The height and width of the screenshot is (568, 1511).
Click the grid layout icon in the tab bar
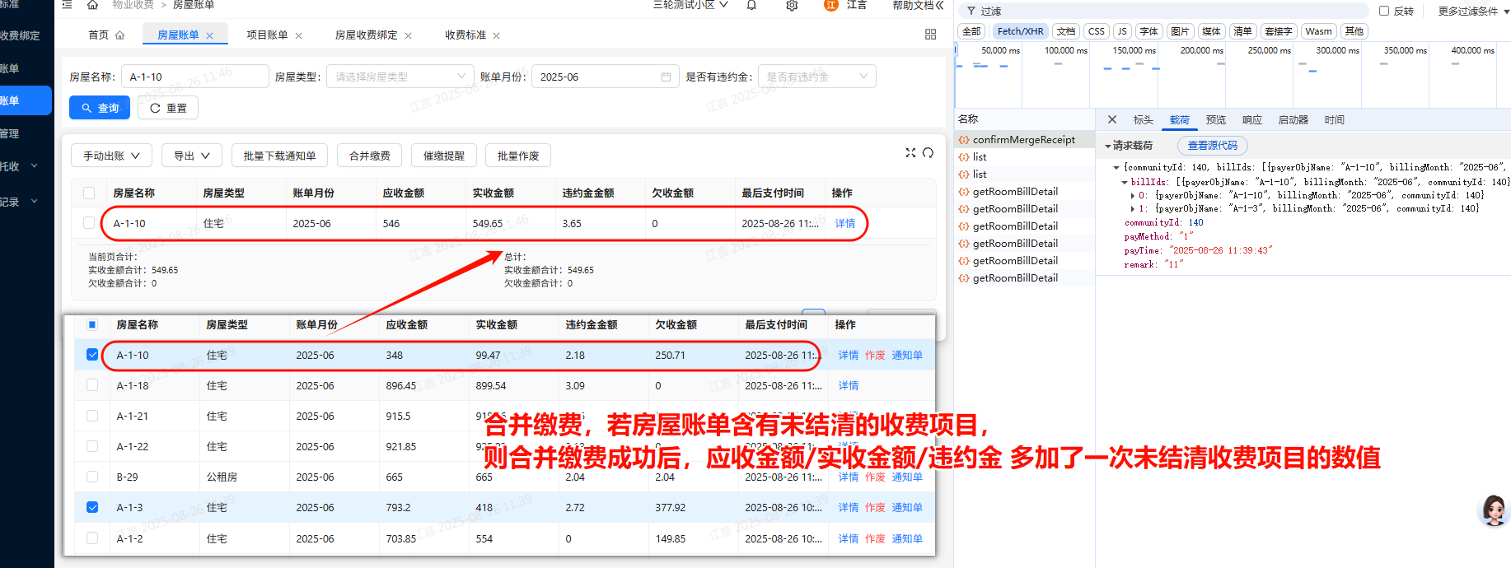(930, 35)
